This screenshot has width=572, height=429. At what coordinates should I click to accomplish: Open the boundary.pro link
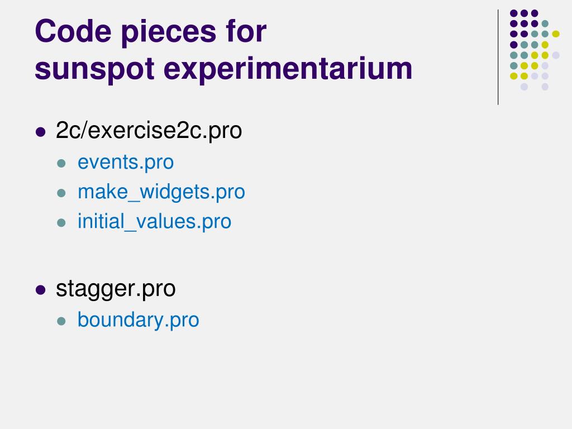pyautogui.click(x=139, y=320)
